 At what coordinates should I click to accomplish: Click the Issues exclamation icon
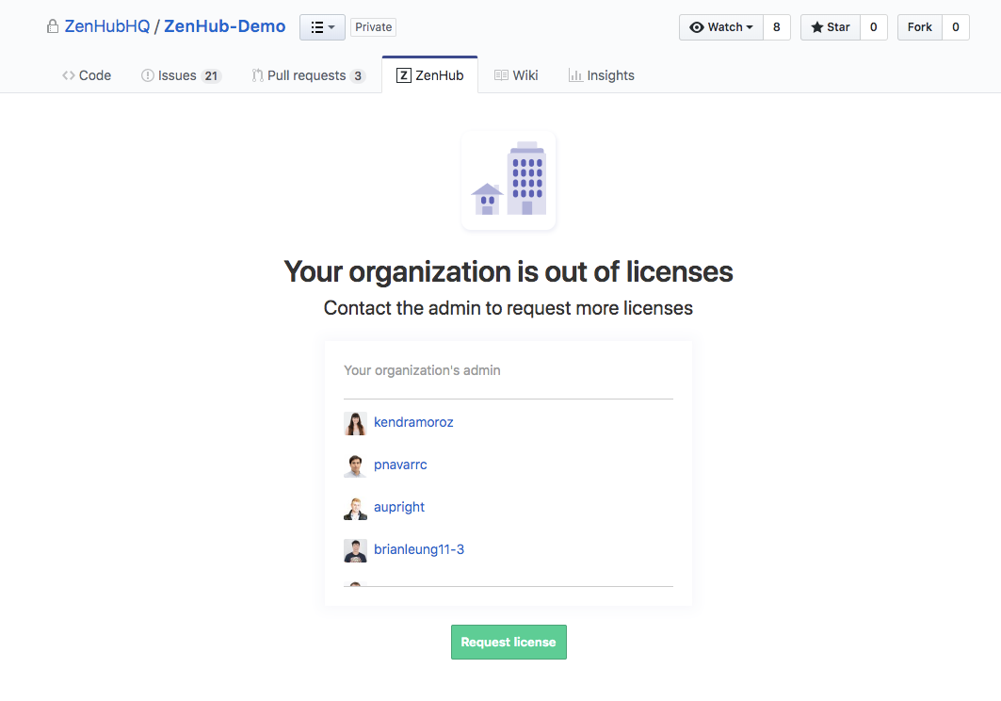(x=148, y=75)
